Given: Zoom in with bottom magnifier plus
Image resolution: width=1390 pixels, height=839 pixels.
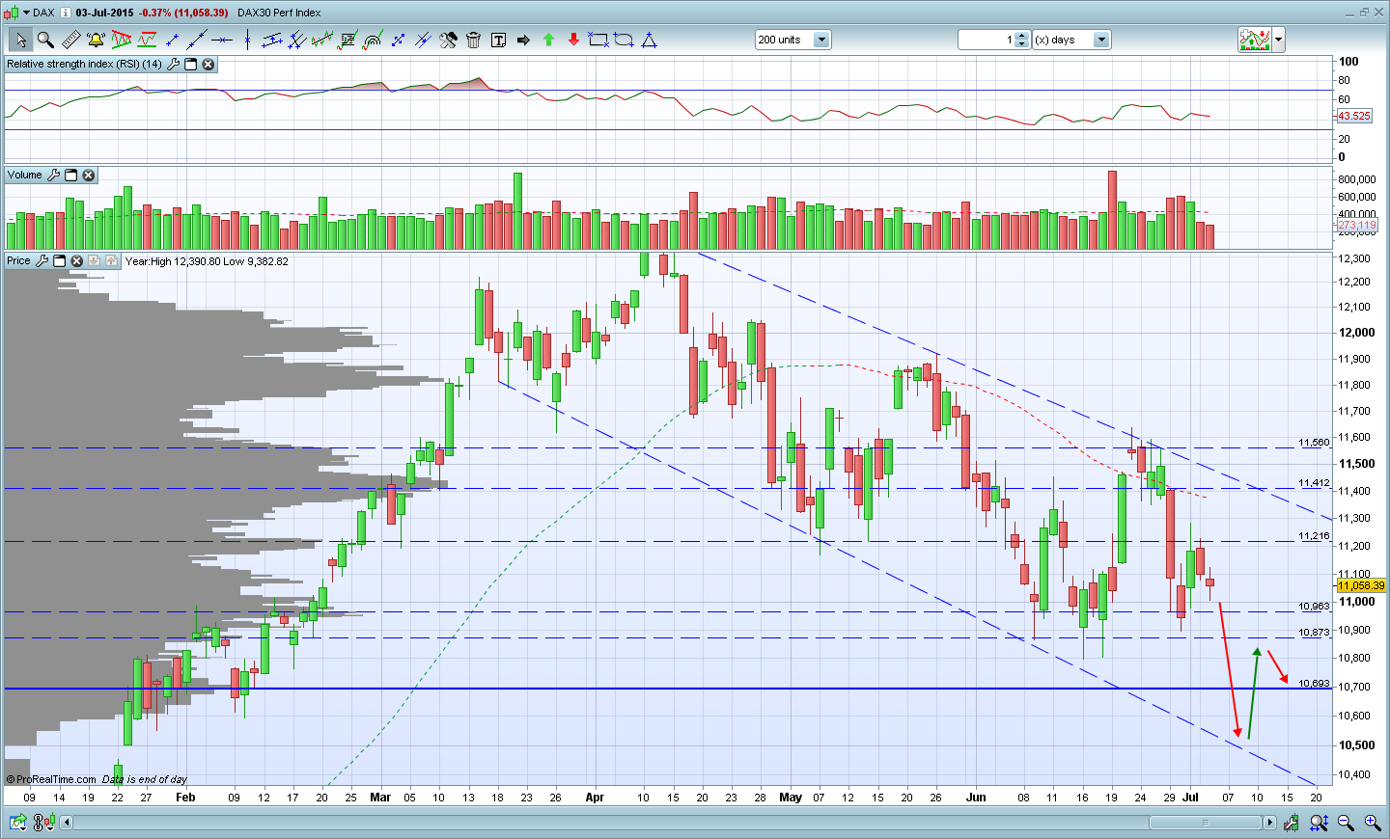Looking at the screenshot, I should [x=1372, y=823].
